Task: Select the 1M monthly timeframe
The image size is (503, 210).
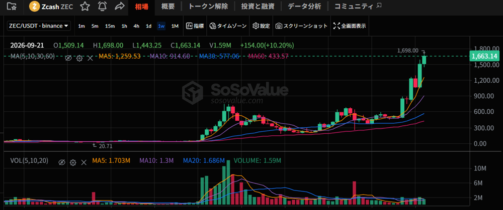Action: [x=175, y=26]
